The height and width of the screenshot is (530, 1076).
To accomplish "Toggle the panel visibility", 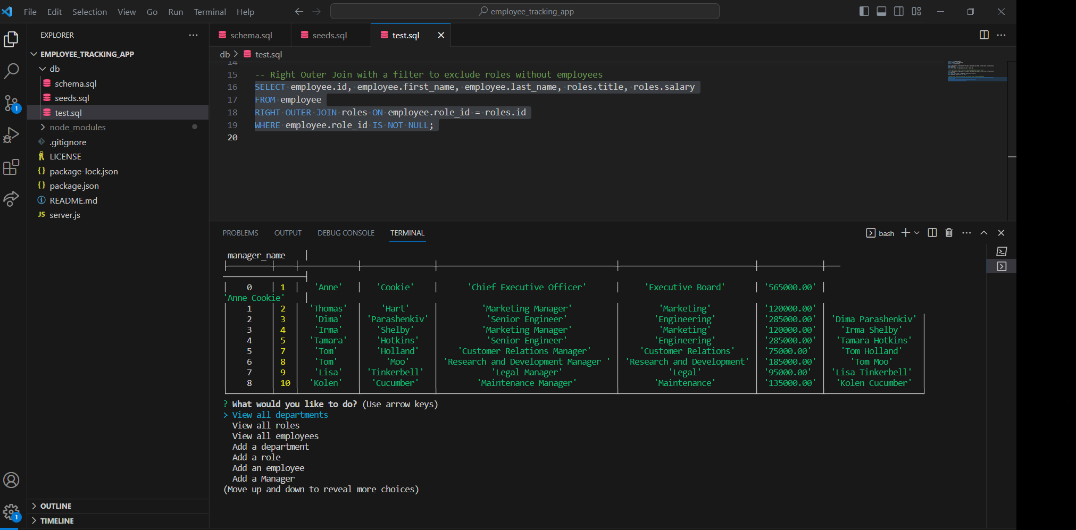I will pos(881,11).
